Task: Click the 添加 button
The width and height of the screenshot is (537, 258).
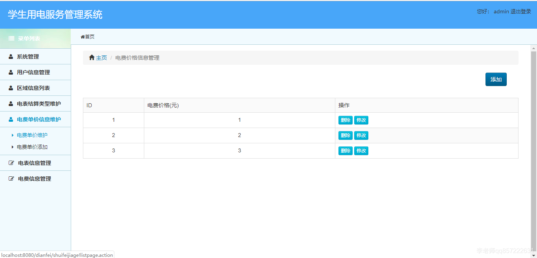Action: pos(496,79)
